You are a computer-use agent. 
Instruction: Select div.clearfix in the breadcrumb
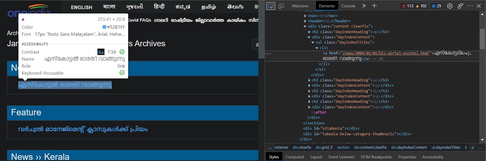tap(302, 148)
